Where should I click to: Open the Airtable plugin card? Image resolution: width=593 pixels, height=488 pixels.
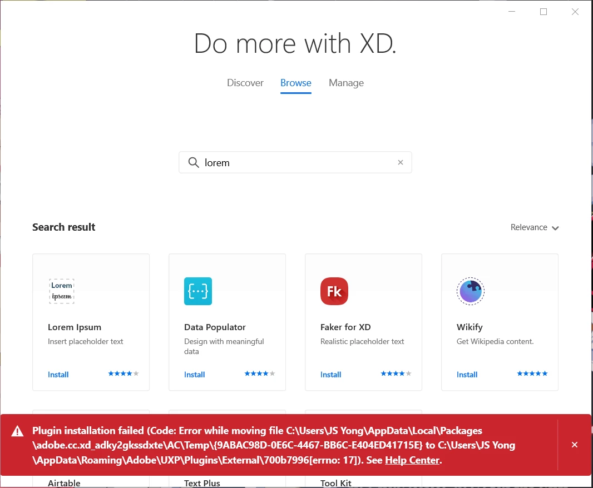pyautogui.click(x=64, y=482)
